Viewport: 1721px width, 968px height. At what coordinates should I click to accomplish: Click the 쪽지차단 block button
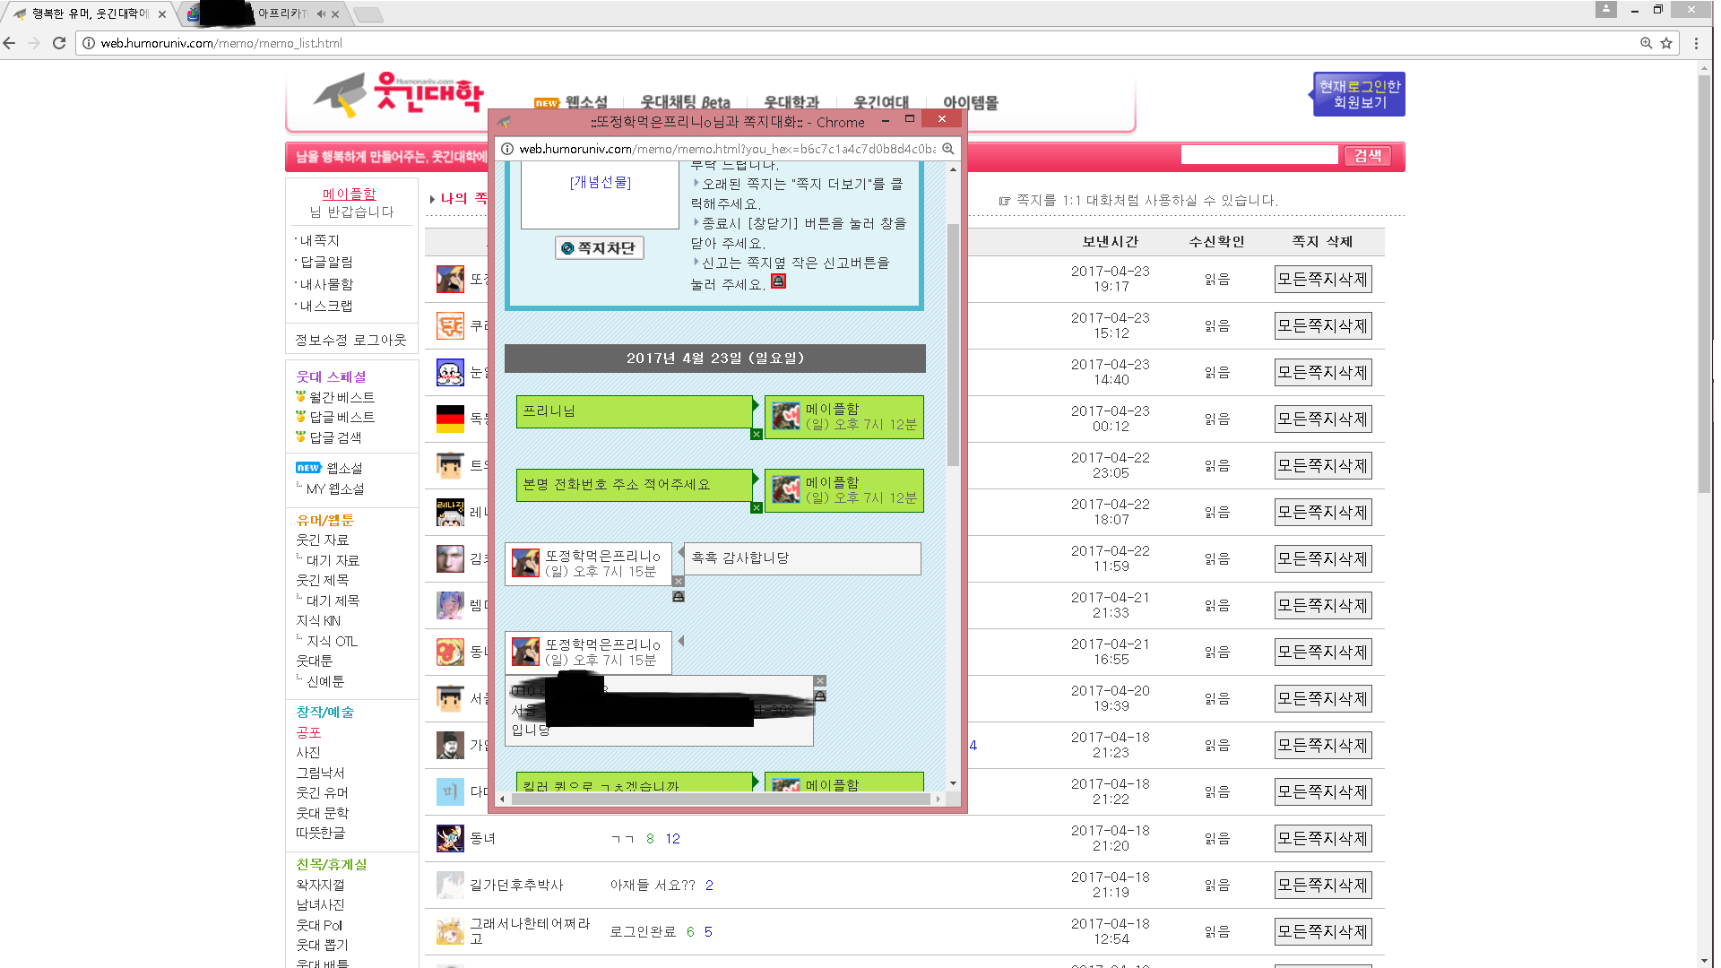(x=599, y=248)
